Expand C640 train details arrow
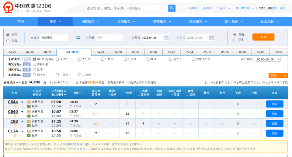The height and width of the screenshot is (157, 292). point(22,112)
